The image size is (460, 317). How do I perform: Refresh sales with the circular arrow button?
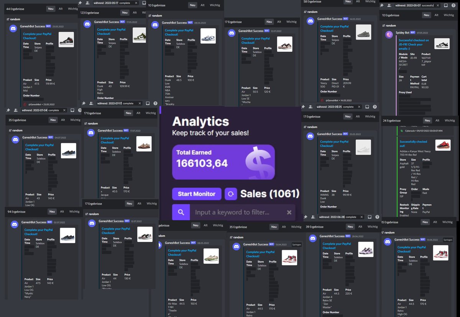pyautogui.click(x=231, y=194)
